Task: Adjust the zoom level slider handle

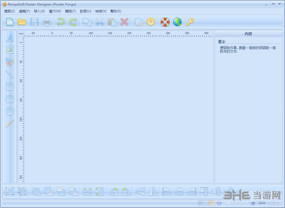Action: [228, 203]
